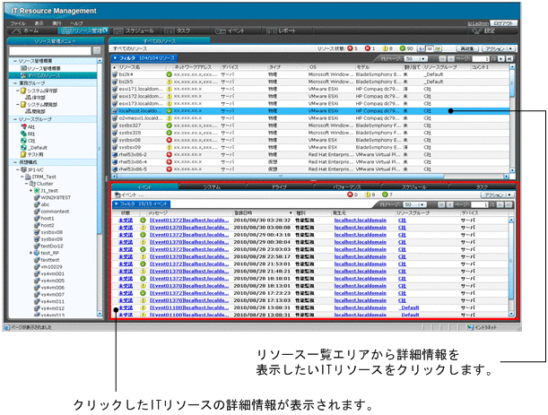
Task: Switch to the third view-mode icon
Action: 438,48
